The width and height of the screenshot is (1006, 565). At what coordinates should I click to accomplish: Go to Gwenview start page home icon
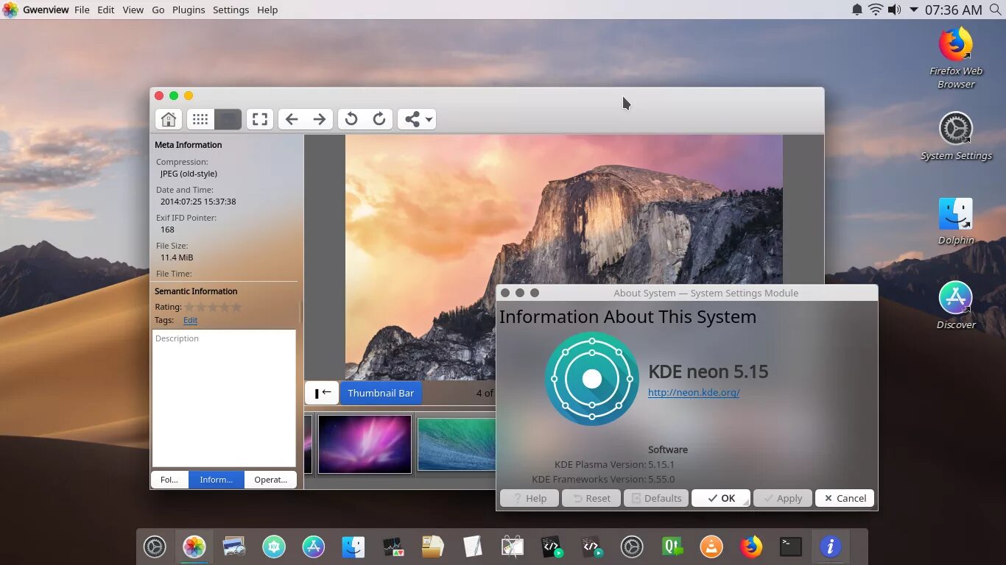pos(169,119)
